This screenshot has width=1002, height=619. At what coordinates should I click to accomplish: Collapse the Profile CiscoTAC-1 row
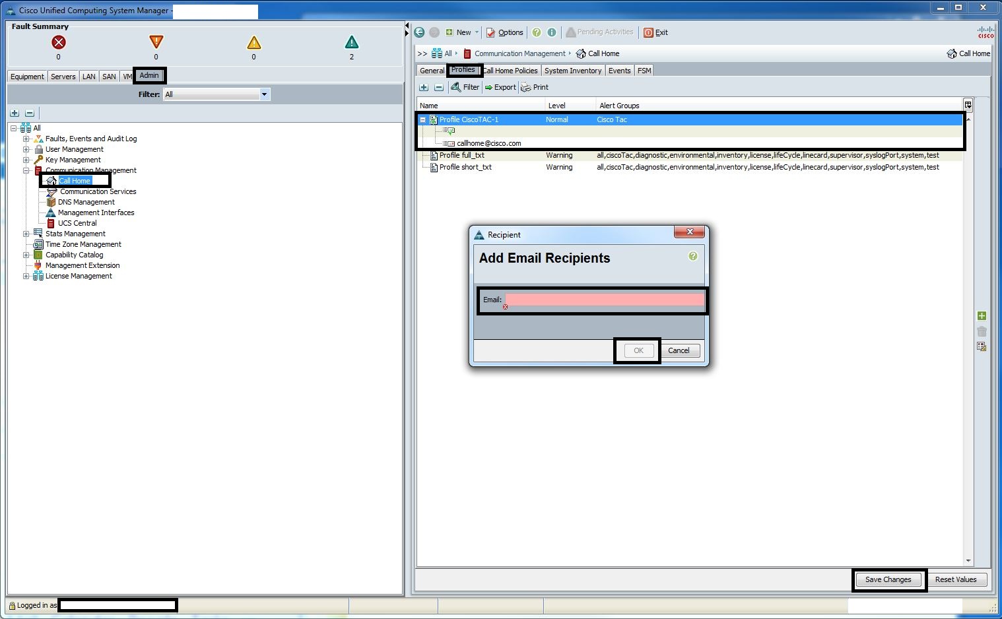(x=423, y=120)
